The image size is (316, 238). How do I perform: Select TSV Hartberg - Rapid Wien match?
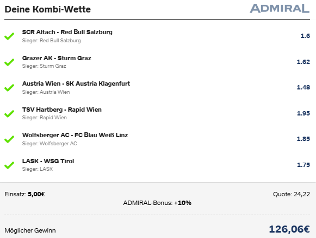point(62,110)
